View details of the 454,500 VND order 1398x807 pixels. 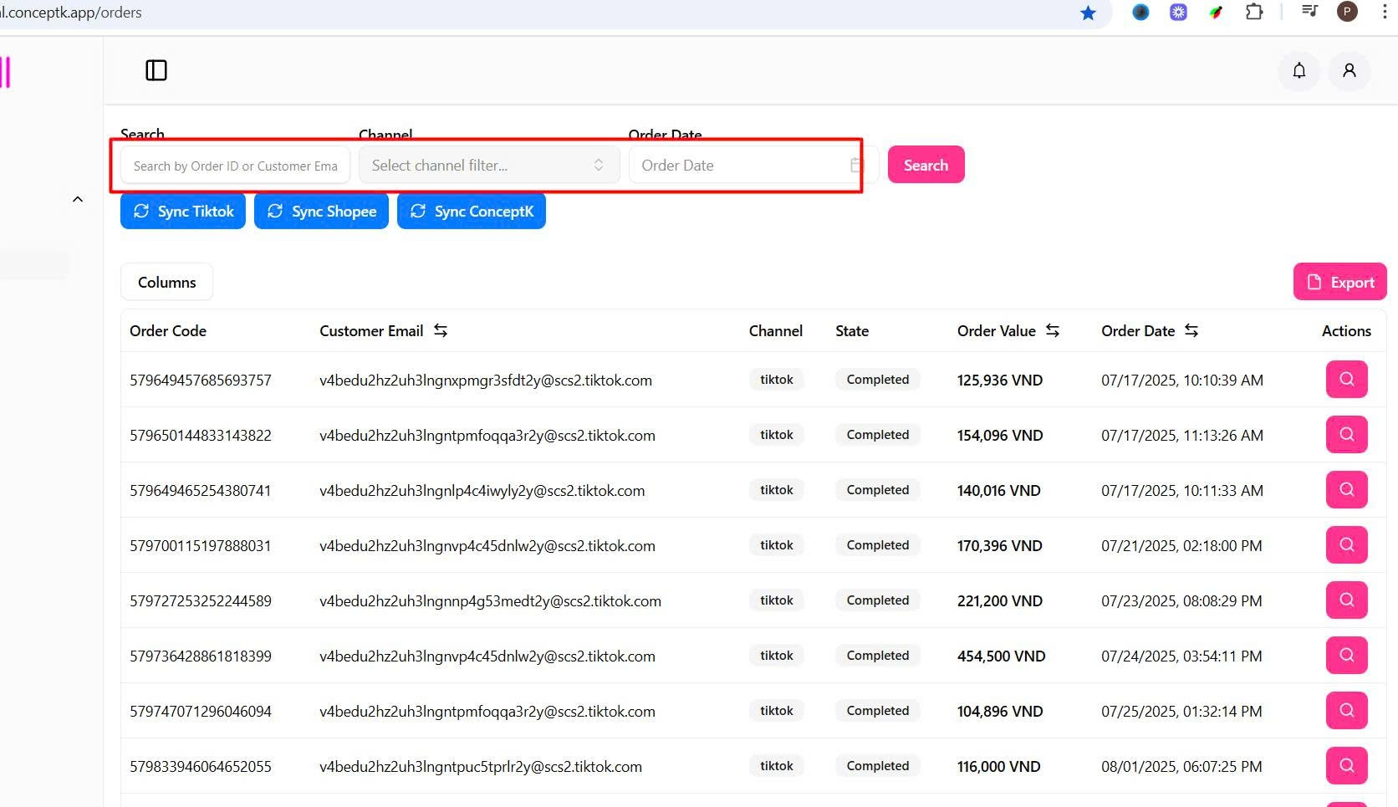pos(1346,656)
